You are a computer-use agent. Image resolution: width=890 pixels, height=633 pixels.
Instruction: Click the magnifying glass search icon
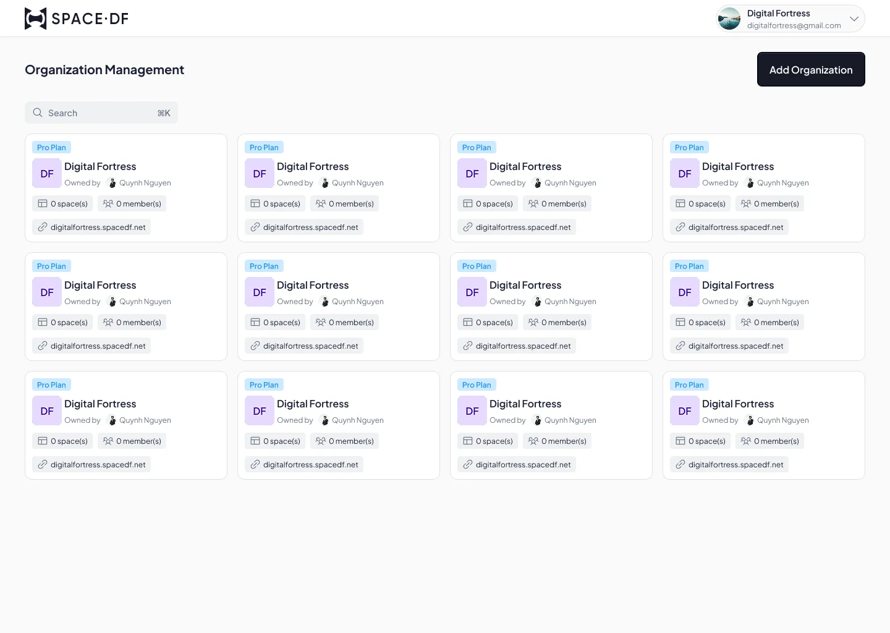click(38, 113)
